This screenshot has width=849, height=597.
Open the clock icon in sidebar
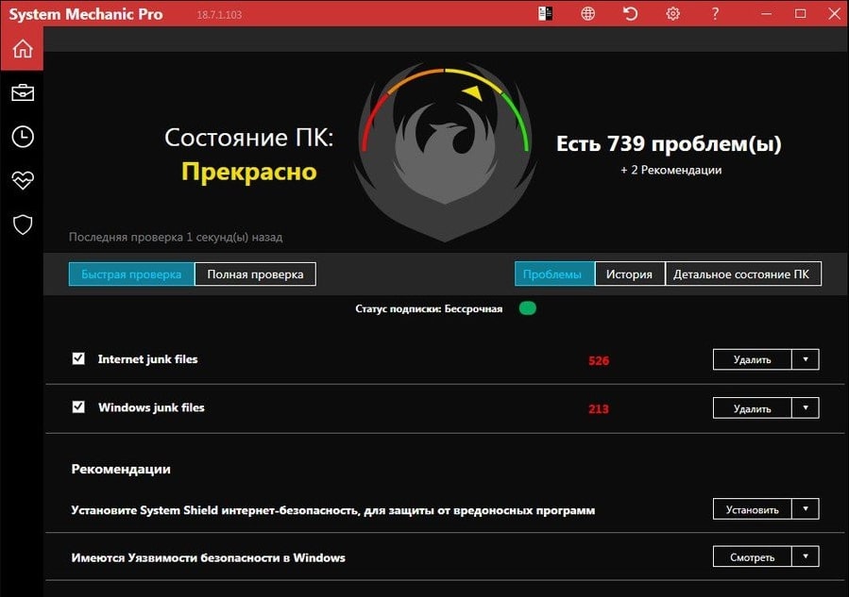click(x=22, y=137)
